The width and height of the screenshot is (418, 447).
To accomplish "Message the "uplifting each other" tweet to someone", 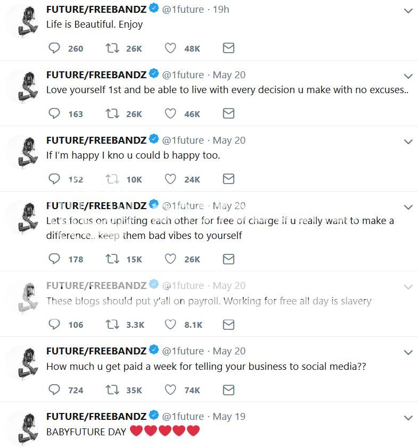I will coord(228,259).
